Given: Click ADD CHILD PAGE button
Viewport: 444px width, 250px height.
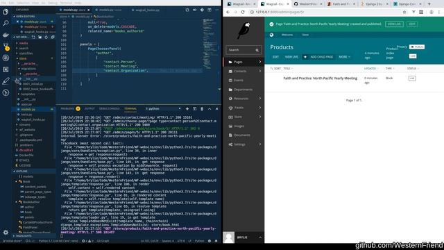Looking at the screenshot, I should [318, 57].
